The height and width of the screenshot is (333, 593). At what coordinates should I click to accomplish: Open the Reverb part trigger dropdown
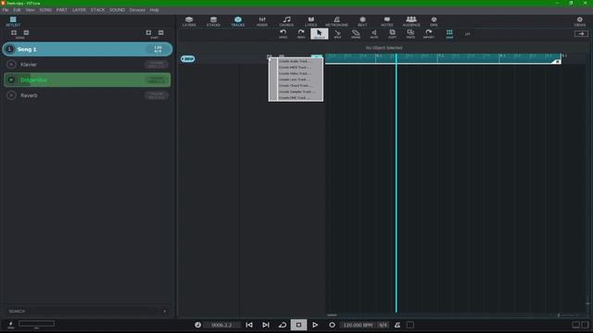(157, 95)
